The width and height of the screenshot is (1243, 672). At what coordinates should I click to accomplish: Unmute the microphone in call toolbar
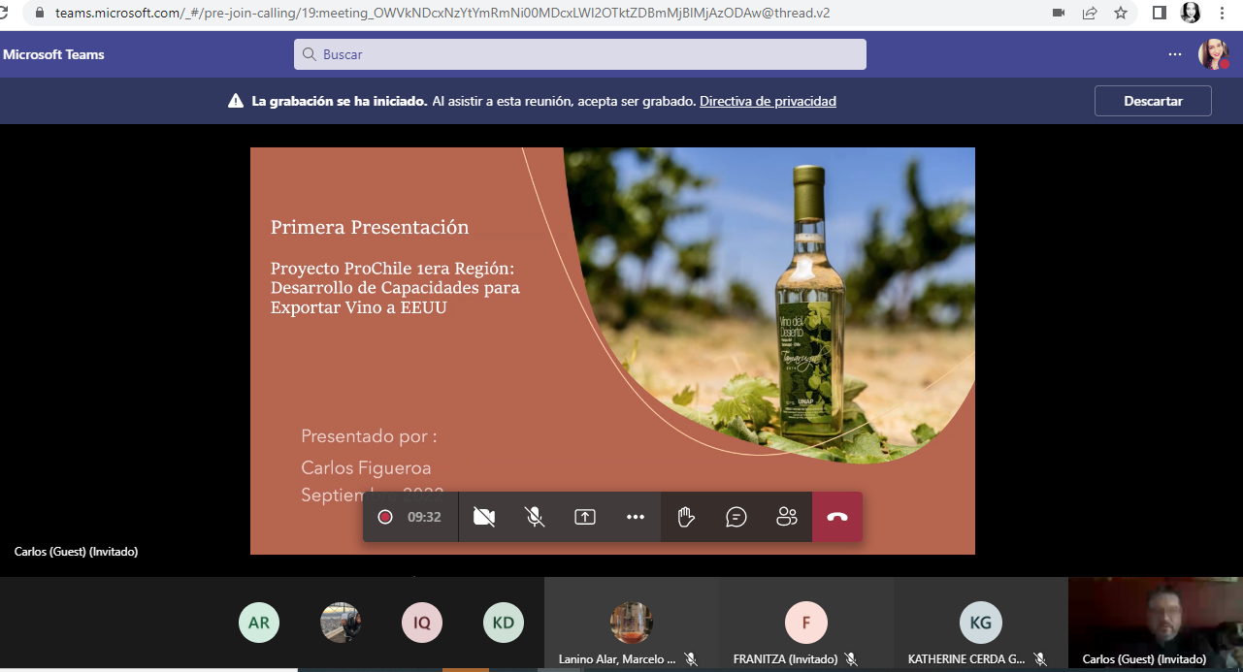click(x=535, y=517)
